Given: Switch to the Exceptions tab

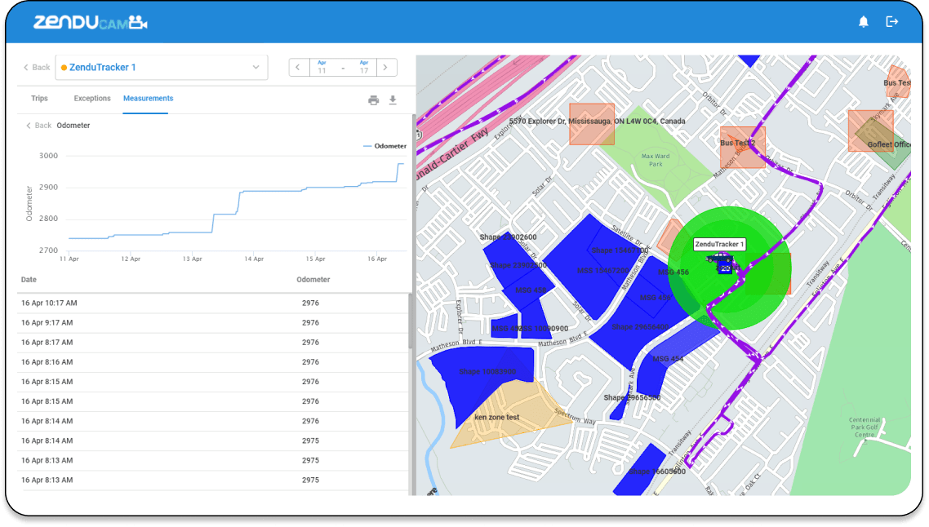Looking at the screenshot, I should click(91, 98).
